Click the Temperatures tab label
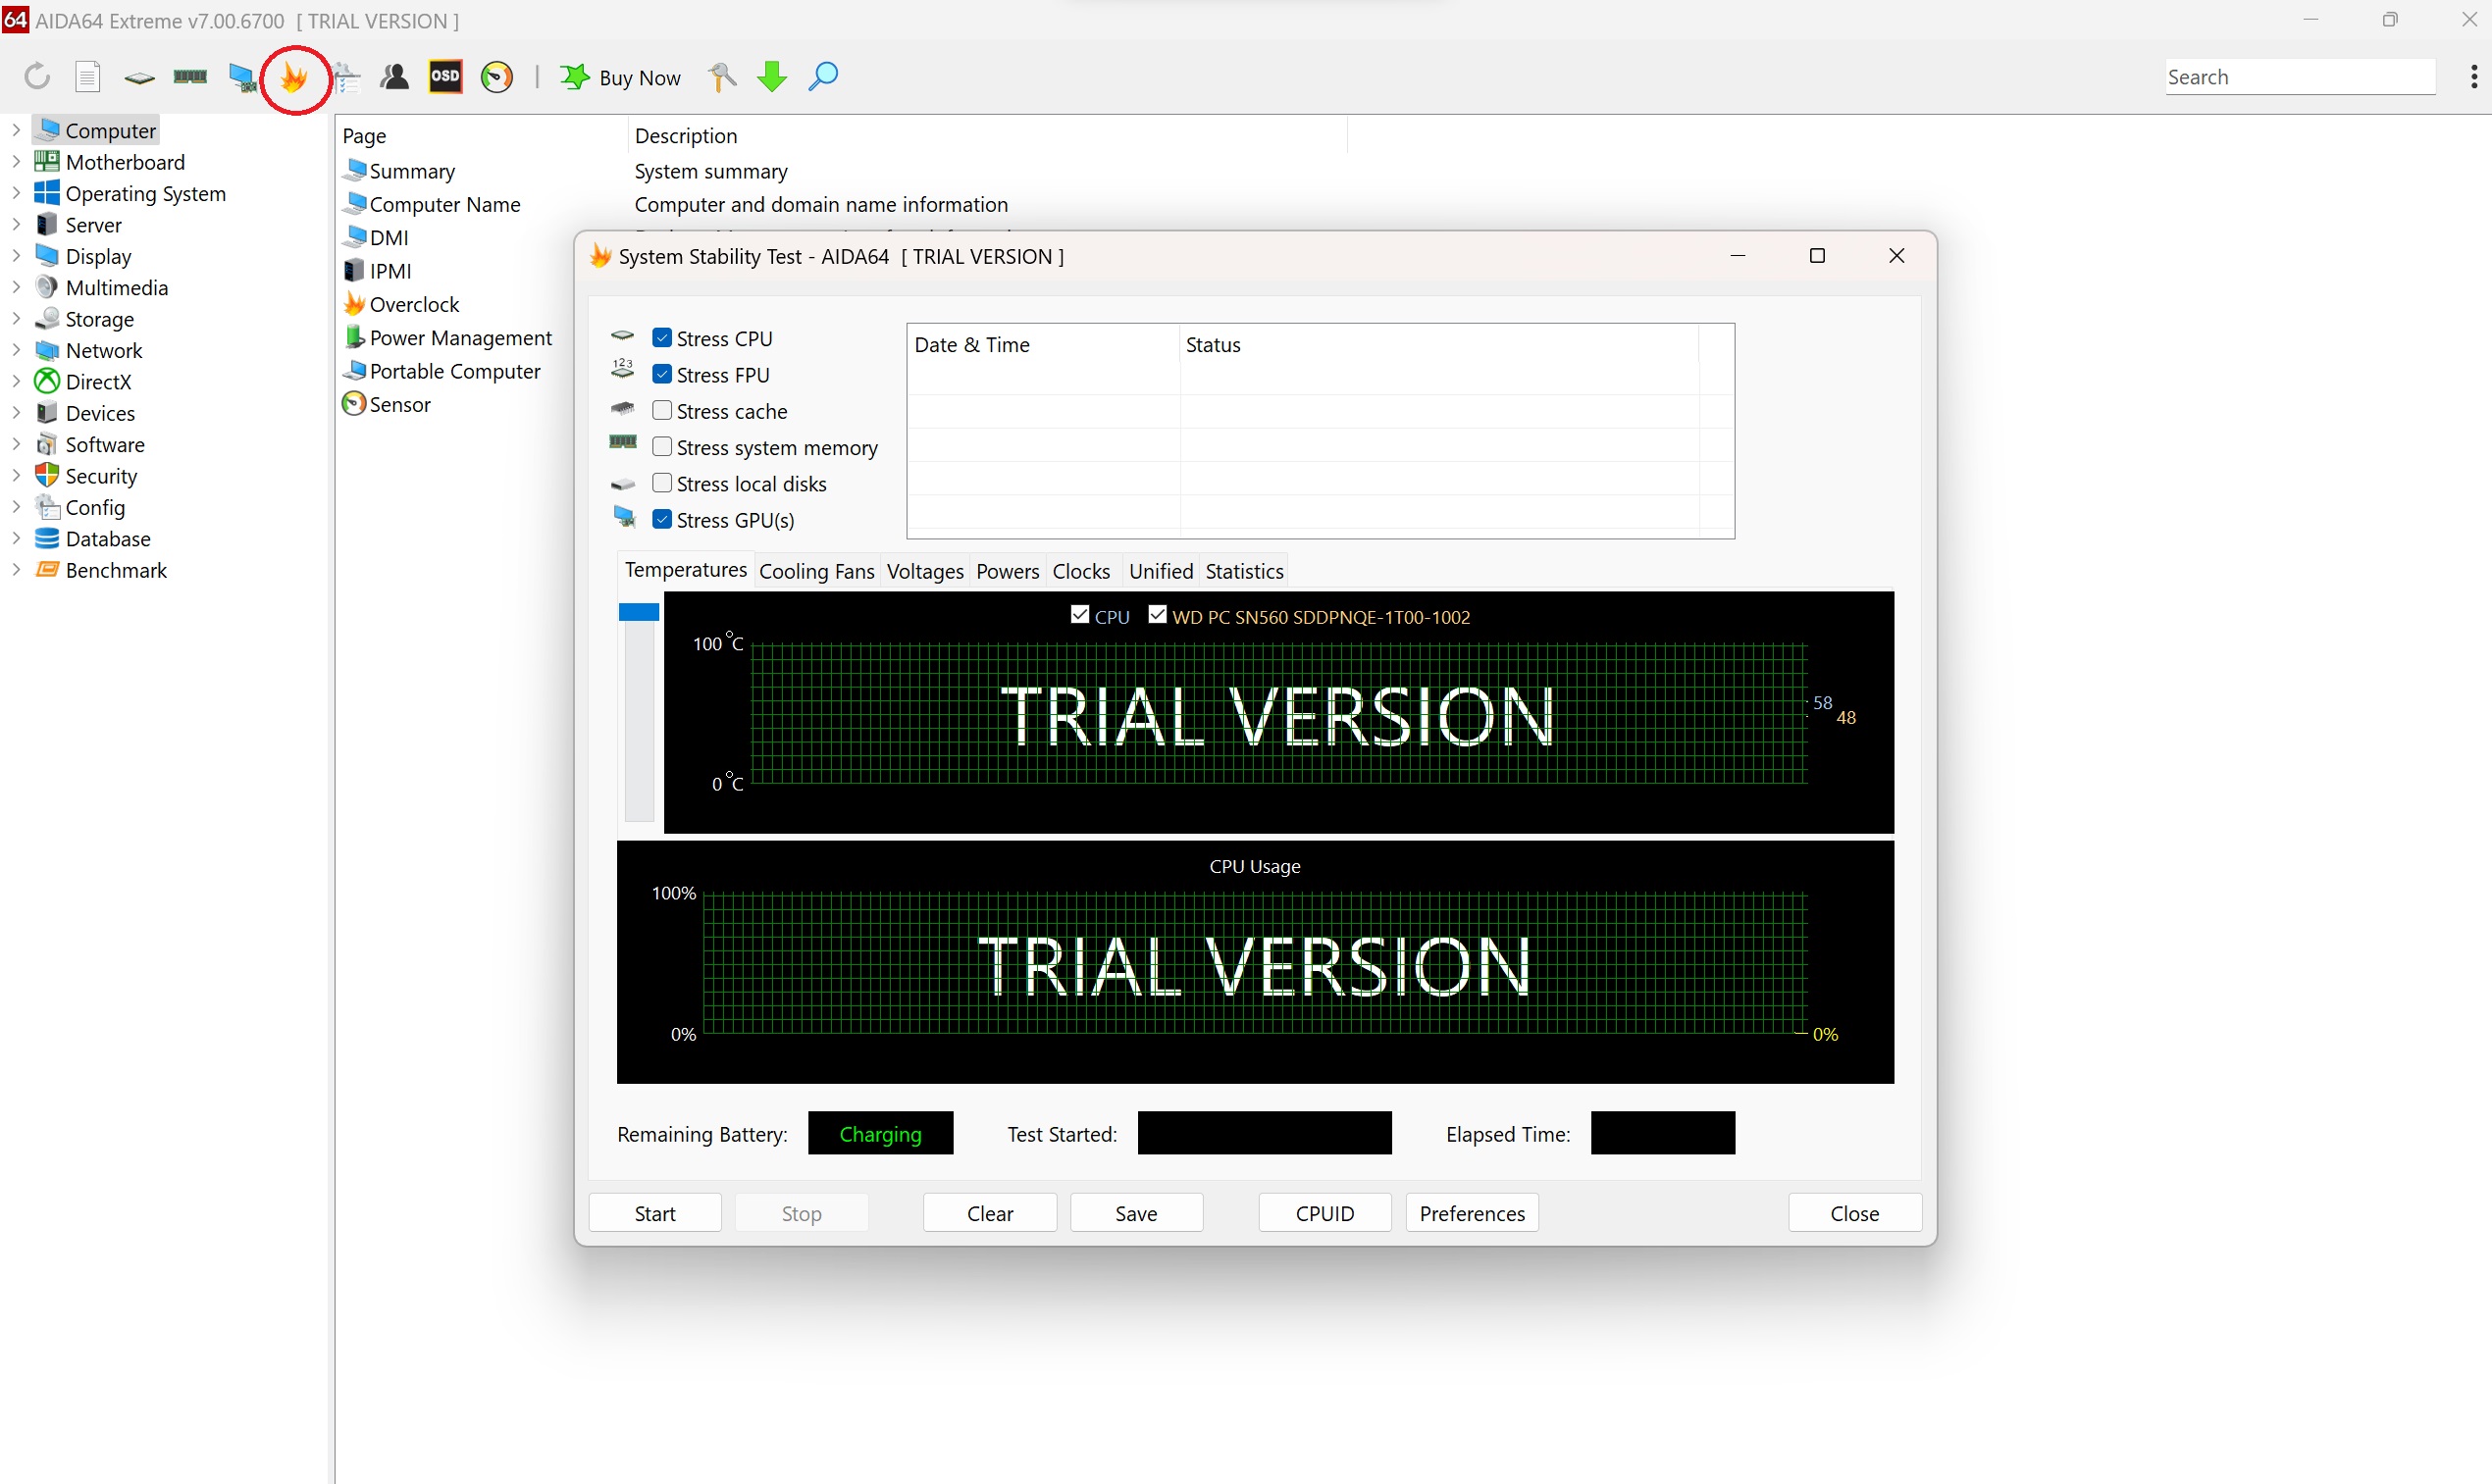Image resolution: width=2492 pixels, height=1484 pixels. point(685,571)
